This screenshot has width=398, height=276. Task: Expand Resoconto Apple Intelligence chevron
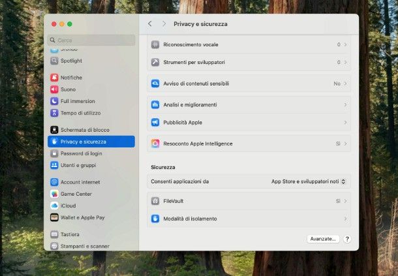click(345, 144)
